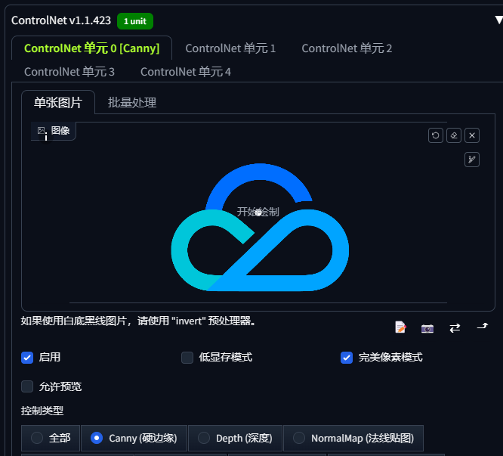Viewport: 503px width, 456px height.
Task: Click the swap arrows to mirror webcam
Action: 455,328
